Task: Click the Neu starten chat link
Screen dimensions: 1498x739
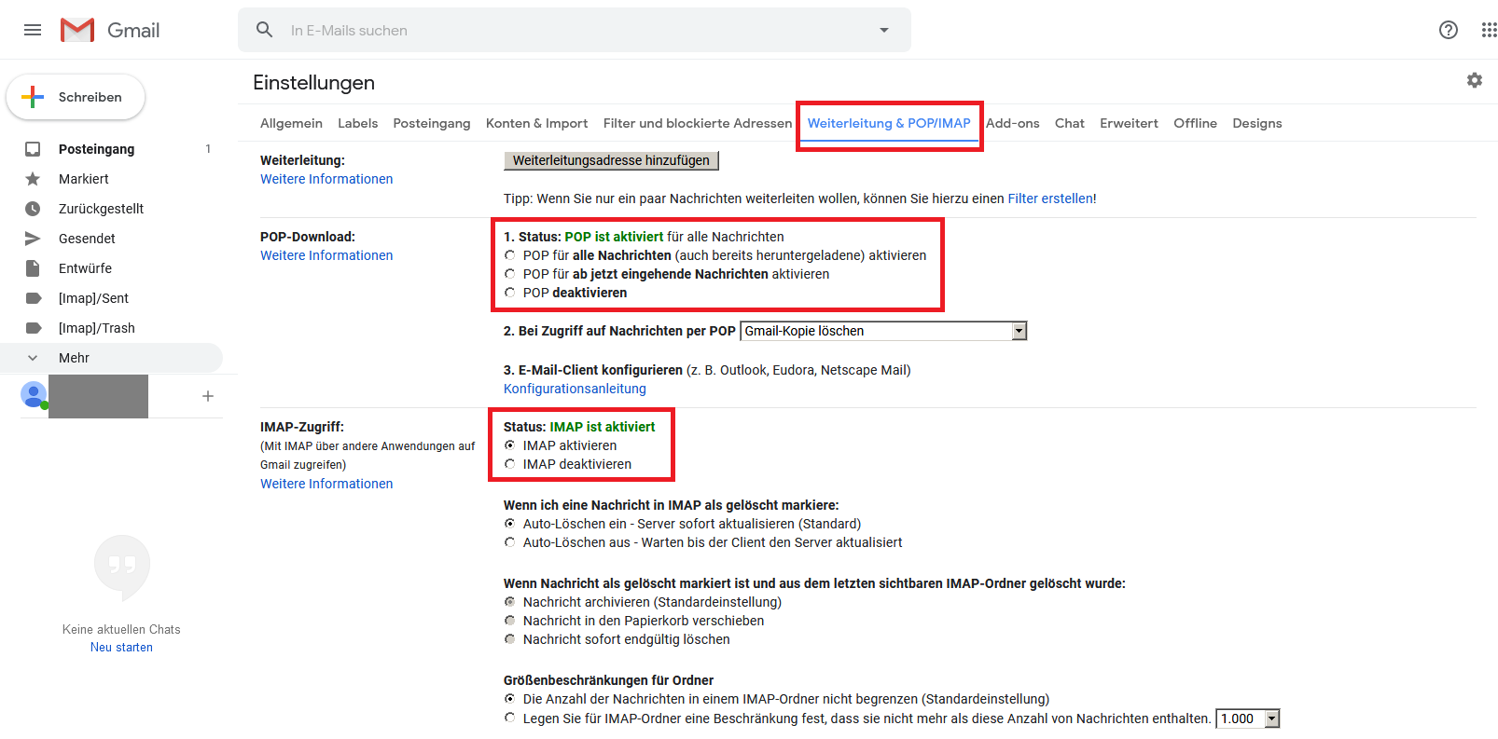Action: point(121,648)
